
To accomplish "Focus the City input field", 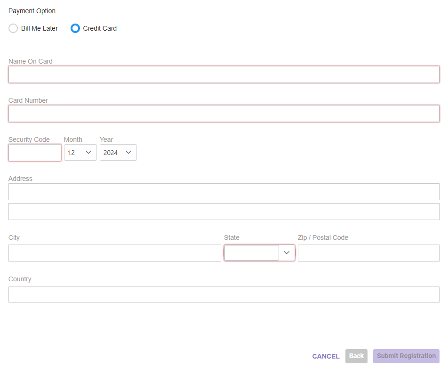I will [x=115, y=253].
